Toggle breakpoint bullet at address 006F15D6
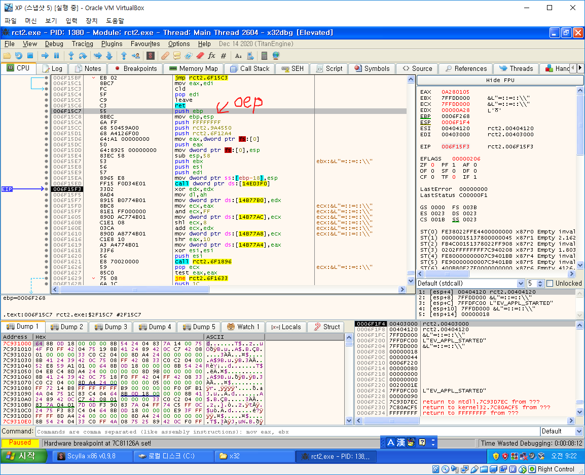Screen dimensions: 585x475 coord(46,139)
